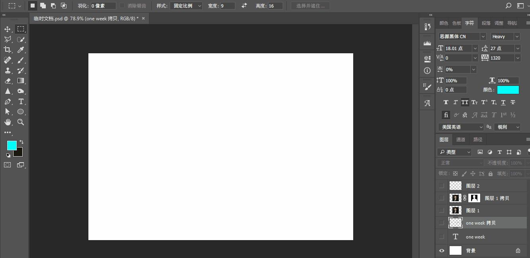Show the 图层 1 拷贝 layer

pos(441,198)
